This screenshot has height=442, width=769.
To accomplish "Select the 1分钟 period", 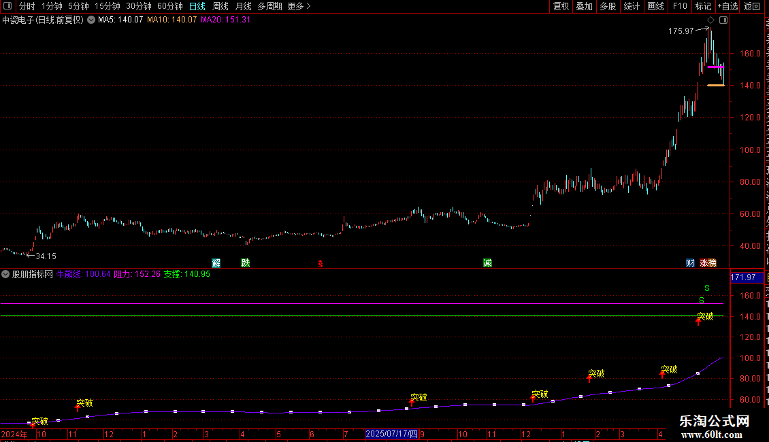I will 52,6.
